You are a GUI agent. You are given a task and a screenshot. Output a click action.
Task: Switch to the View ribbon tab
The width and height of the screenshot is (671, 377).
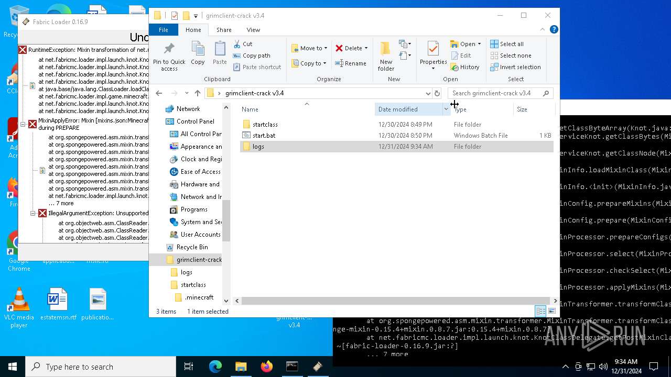pyautogui.click(x=253, y=30)
